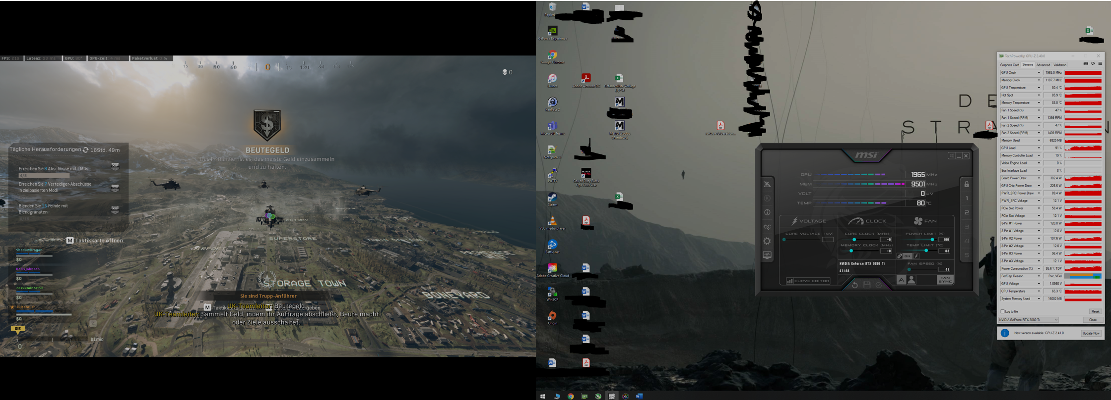Click Close button in GPU-Z
Viewport: 1111px width, 400px height.
click(1092, 320)
